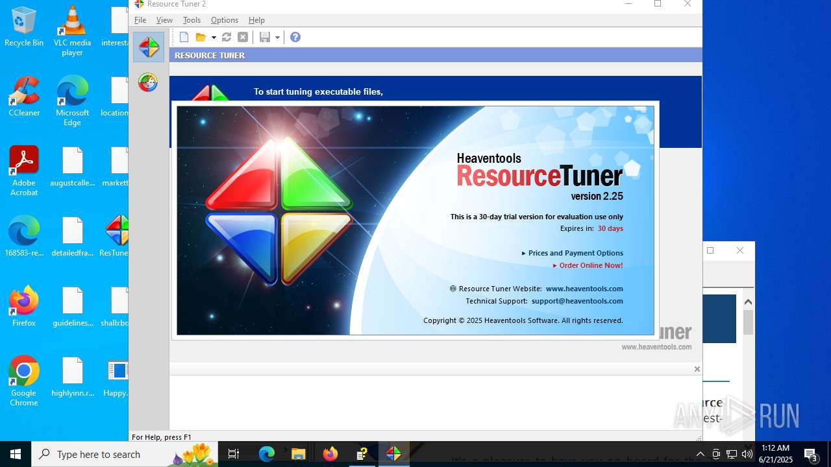Open the Help menu
Screen dimensions: 831x467
click(x=256, y=20)
